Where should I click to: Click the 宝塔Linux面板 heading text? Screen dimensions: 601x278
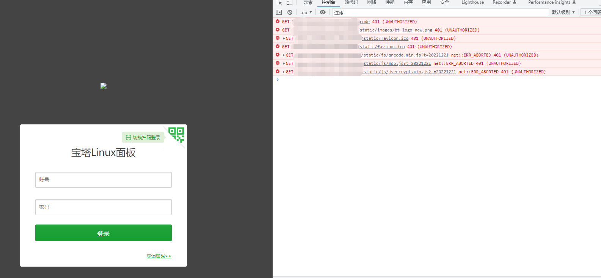coord(104,152)
